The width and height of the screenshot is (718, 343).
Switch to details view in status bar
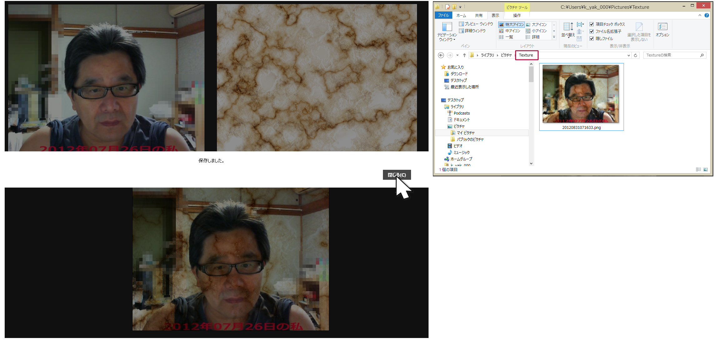[698, 169]
